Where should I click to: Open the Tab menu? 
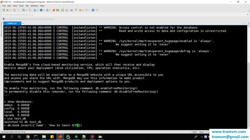coord(27,6)
